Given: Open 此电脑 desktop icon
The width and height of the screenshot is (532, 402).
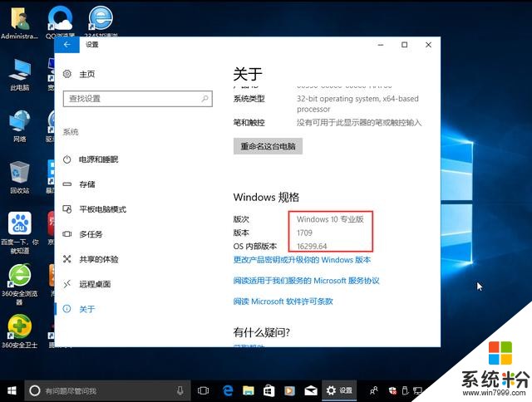Looking at the screenshot, I should pyautogui.click(x=20, y=74).
